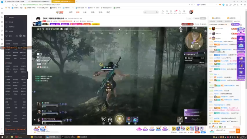Open the 直播 navigation item

point(78,12)
